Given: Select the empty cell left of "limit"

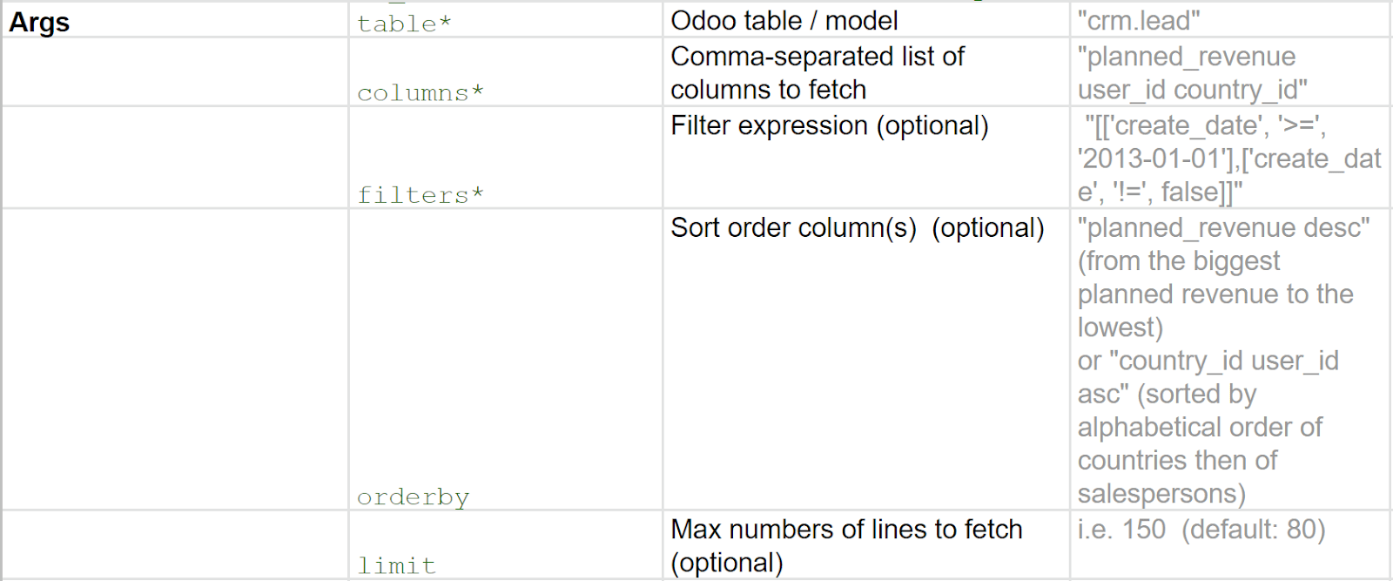Looking at the screenshot, I should coord(174,545).
